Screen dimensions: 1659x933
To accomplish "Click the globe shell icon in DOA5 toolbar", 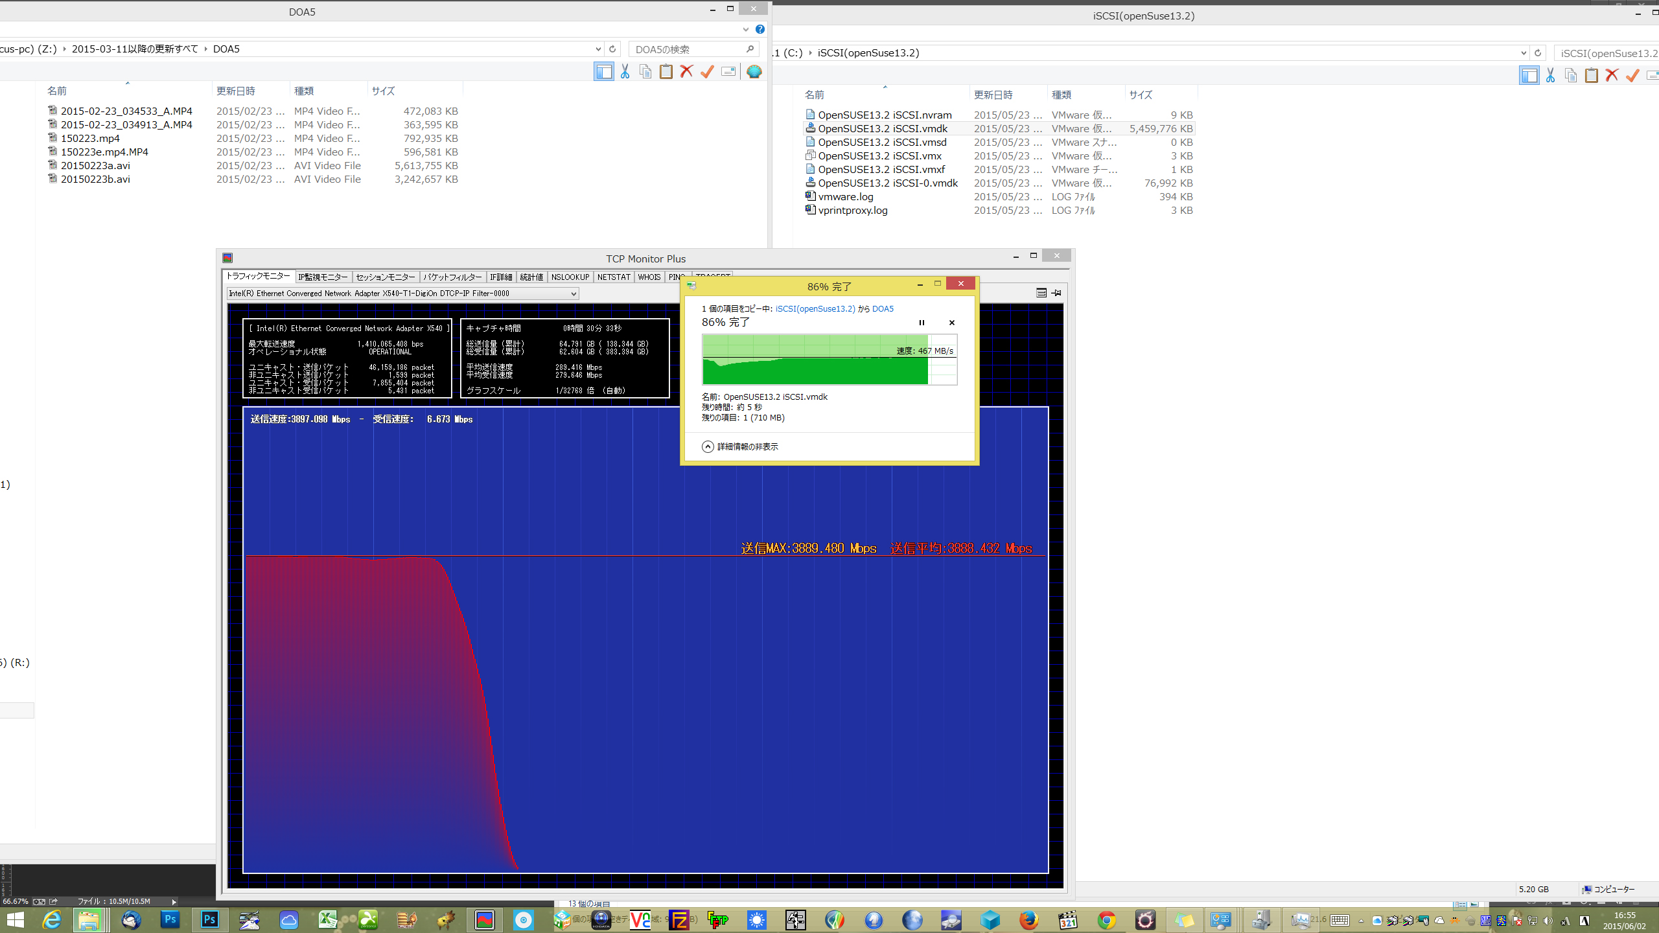I will pyautogui.click(x=754, y=72).
